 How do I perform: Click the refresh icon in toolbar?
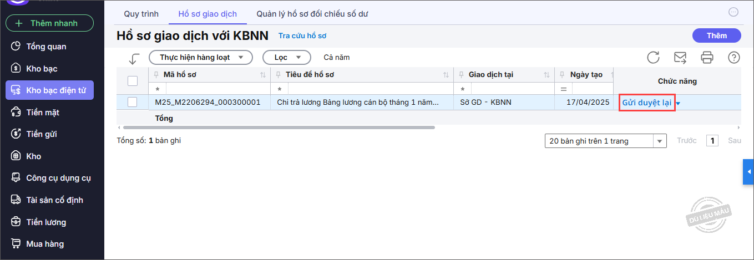653,57
